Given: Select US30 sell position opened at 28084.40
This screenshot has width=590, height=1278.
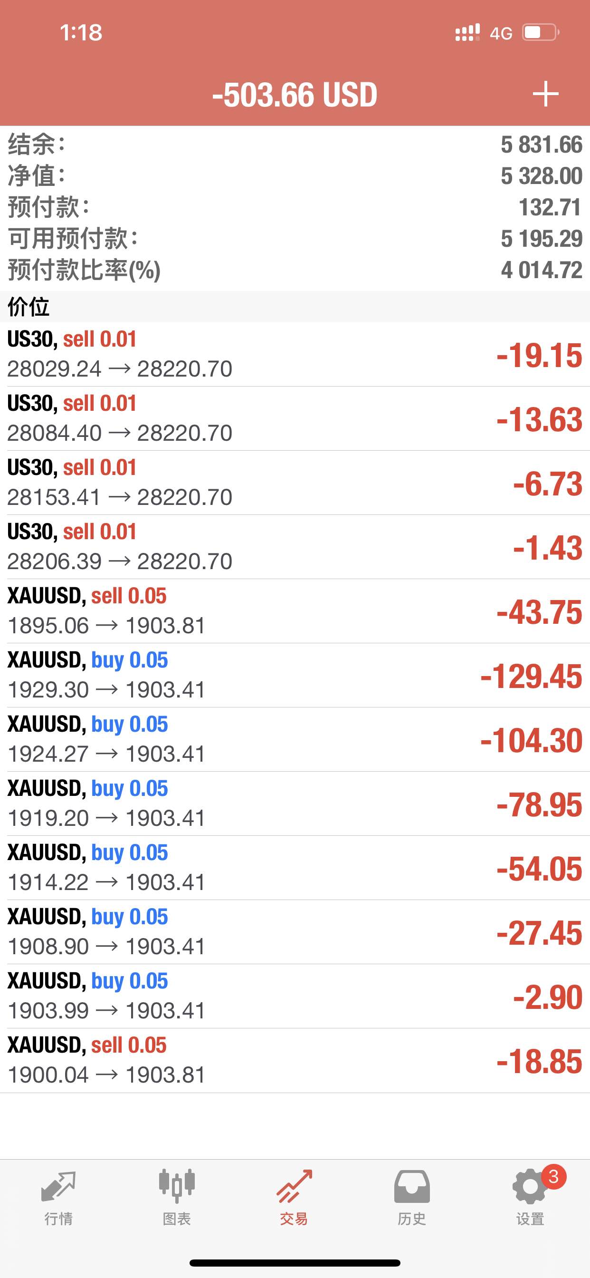Looking at the screenshot, I should coord(295,419).
